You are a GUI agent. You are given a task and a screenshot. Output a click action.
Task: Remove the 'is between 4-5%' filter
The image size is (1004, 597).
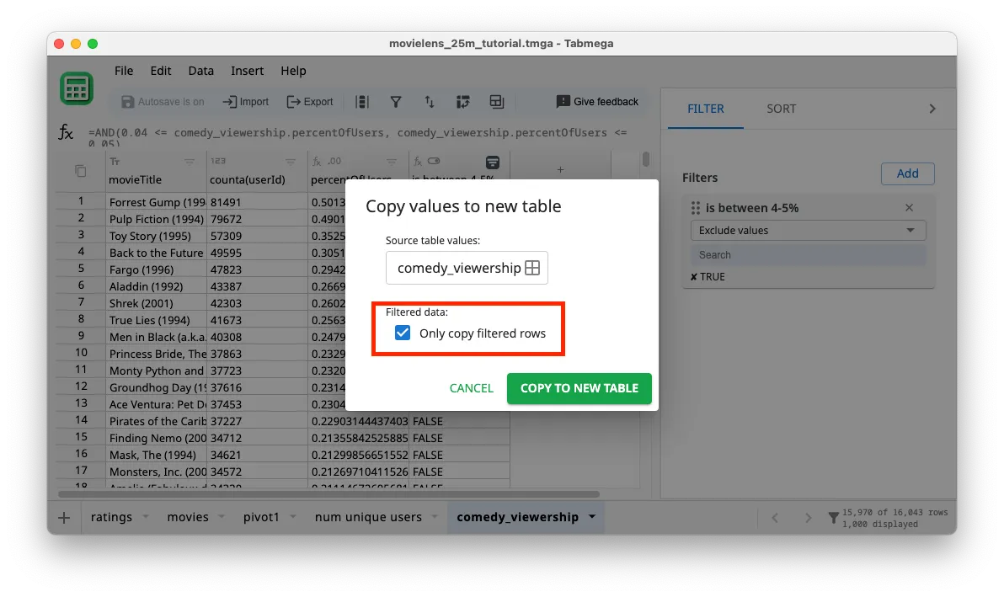coord(909,208)
